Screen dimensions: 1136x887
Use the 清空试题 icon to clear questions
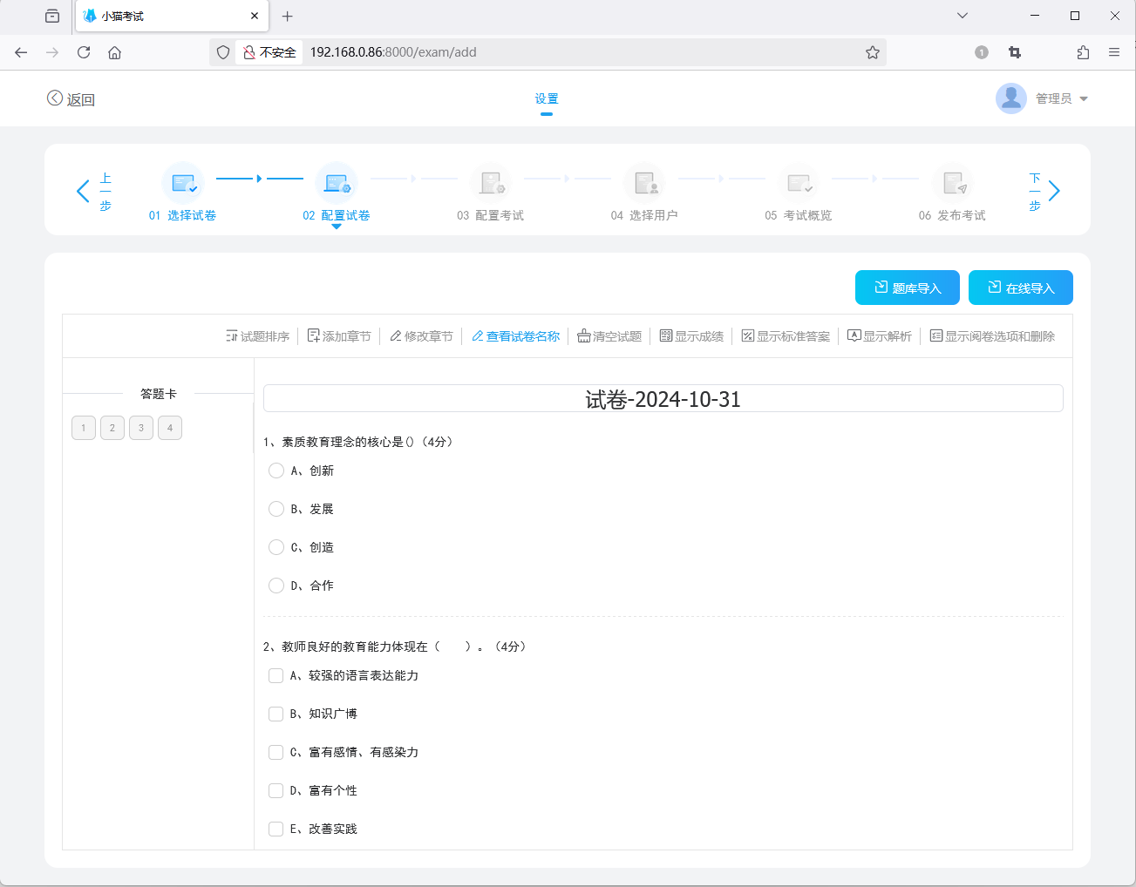tap(584, 335)
